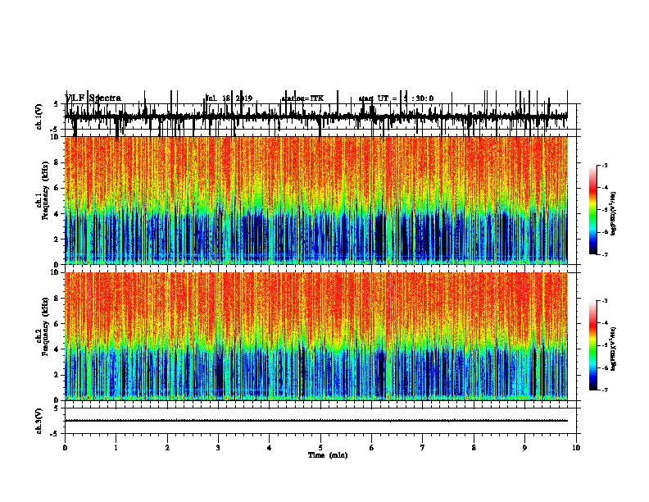Click the "Time (min)" x-axis label
649x502 pixels.
(x=328, y=455)
